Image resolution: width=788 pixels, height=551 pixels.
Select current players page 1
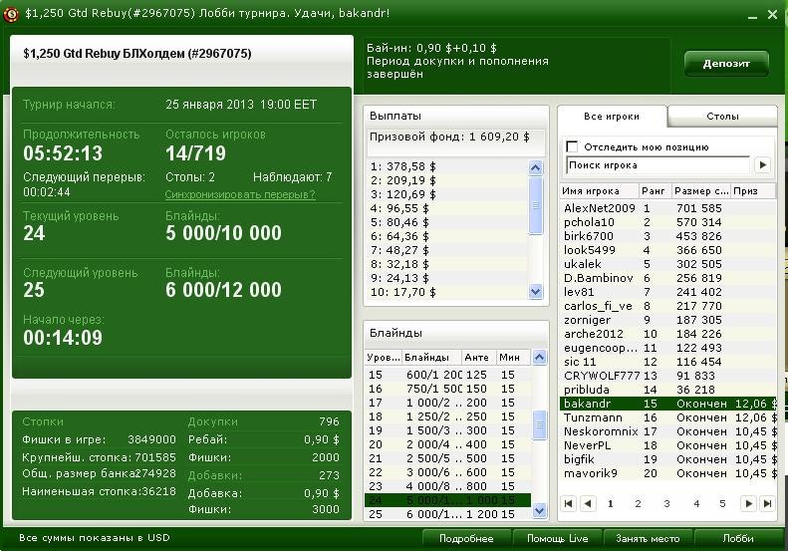tap(610, 503)
